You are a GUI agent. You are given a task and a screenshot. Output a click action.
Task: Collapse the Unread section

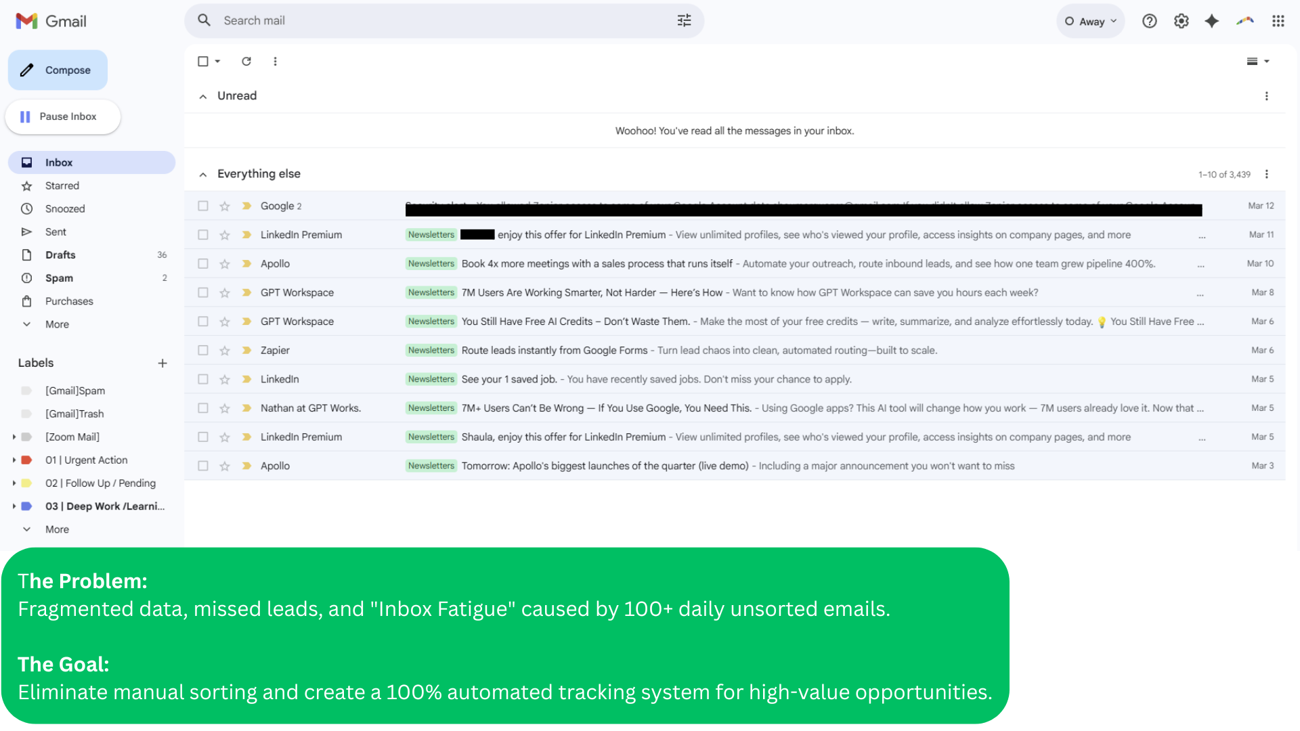pyautogui.click(x=203, y=97)
